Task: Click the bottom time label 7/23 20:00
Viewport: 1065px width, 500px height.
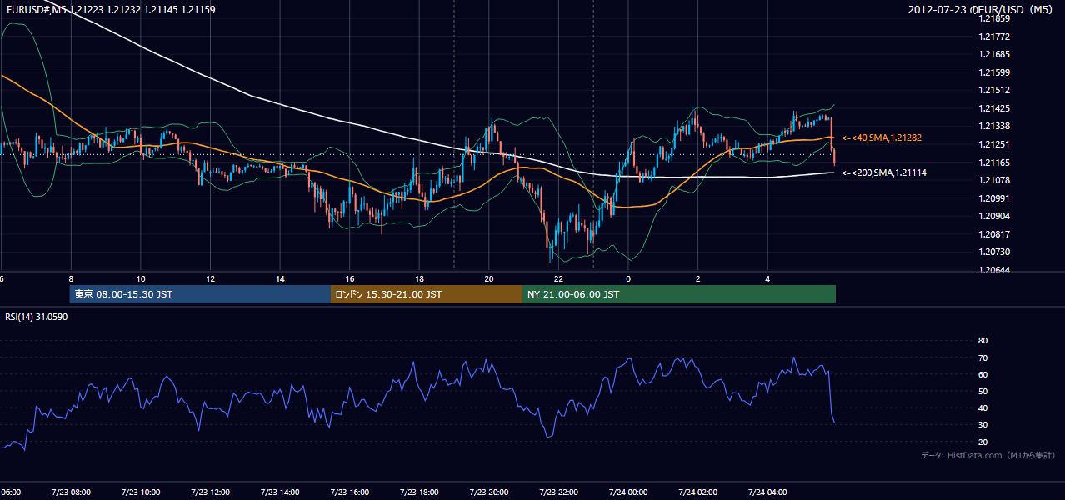Action: pyautogui.click(x=488, y=492)
